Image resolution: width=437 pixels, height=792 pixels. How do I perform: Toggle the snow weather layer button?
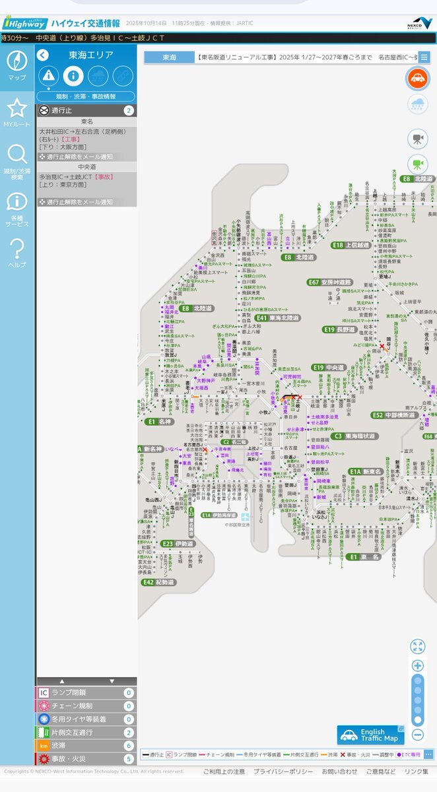tap(417, 104)
